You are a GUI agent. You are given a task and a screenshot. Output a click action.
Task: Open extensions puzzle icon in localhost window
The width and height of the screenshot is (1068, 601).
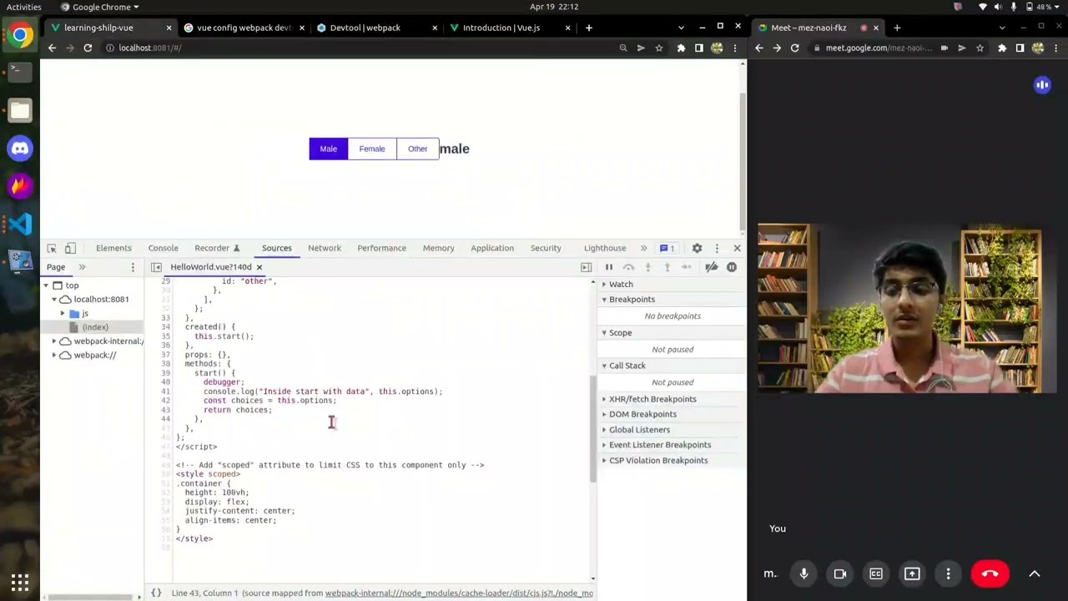pos(681,48)
